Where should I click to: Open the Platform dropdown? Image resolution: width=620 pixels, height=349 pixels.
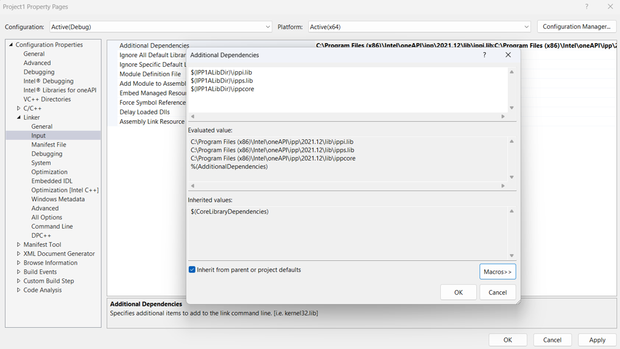click(420, 27)
